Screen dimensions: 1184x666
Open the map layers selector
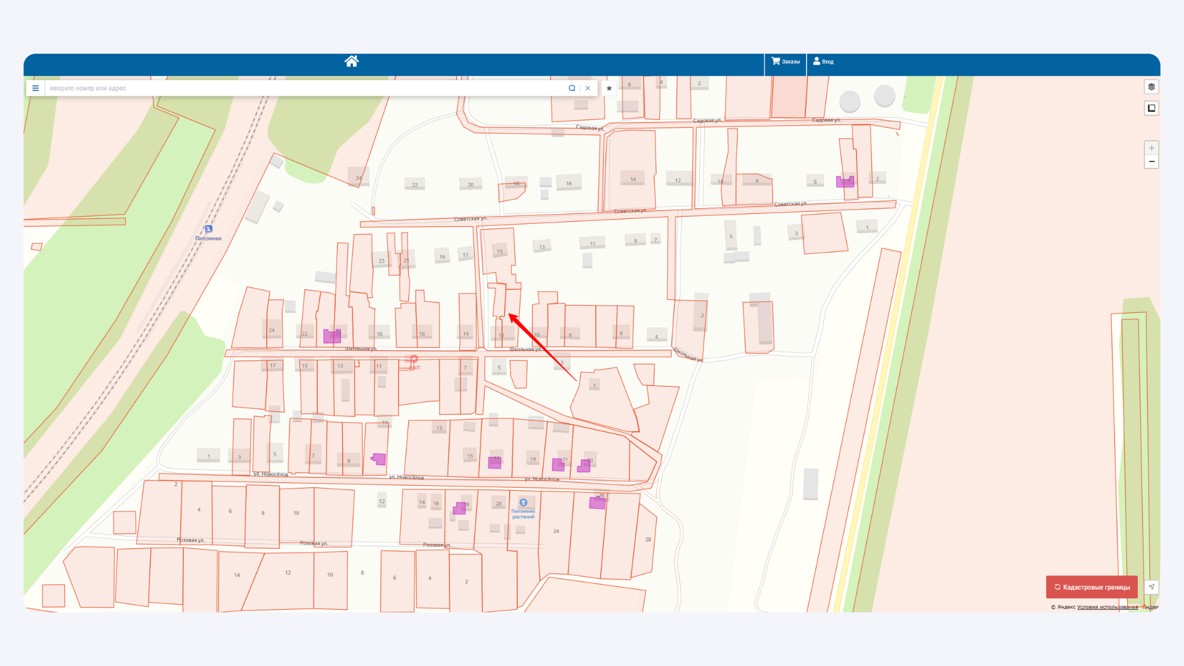[1151, 87]
